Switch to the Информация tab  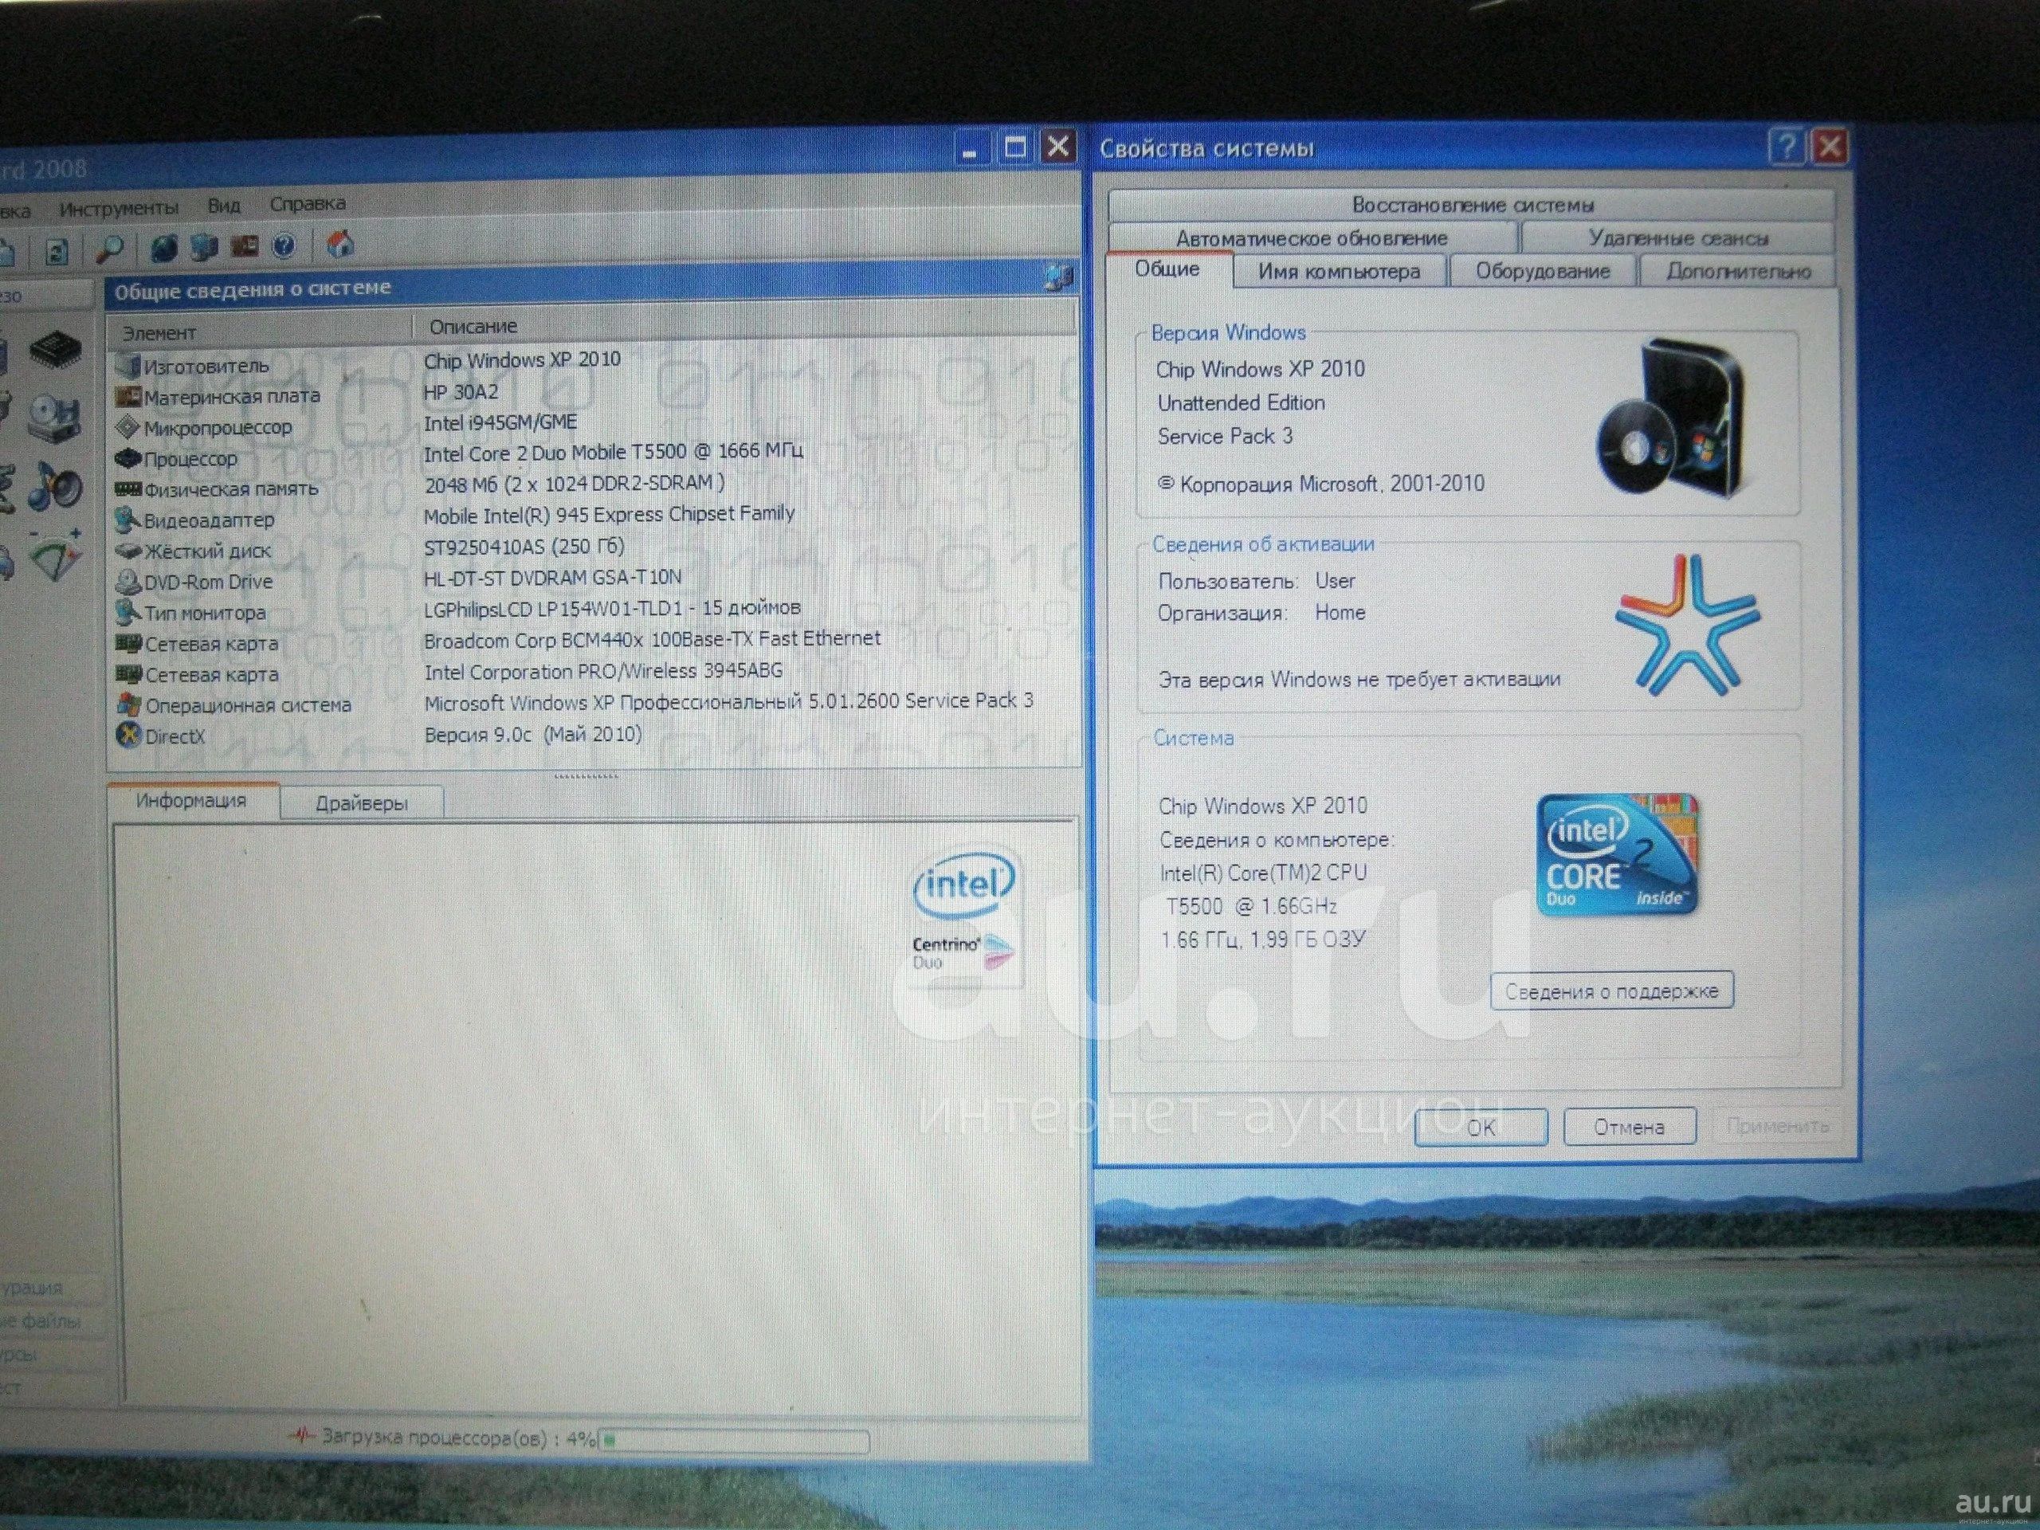(x=192, y=801)
